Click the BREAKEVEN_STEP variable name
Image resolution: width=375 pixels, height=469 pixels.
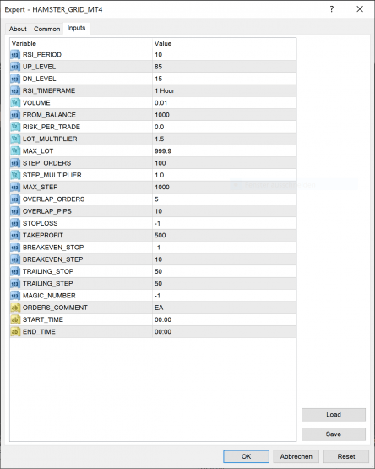pyautogui.click(x=52, y=259)
